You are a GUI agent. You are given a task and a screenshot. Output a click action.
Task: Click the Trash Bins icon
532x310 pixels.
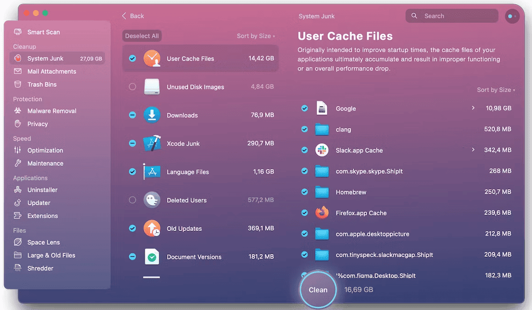point(17,84)
